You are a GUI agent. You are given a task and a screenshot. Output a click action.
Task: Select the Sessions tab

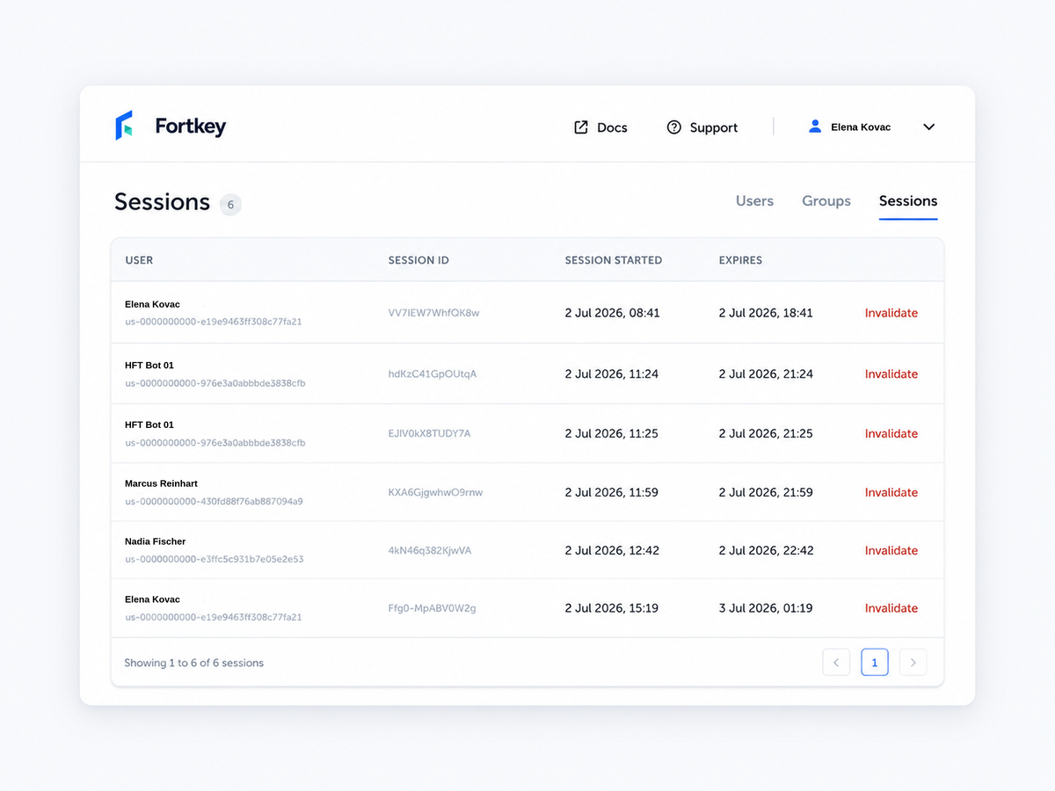[908, 201]
